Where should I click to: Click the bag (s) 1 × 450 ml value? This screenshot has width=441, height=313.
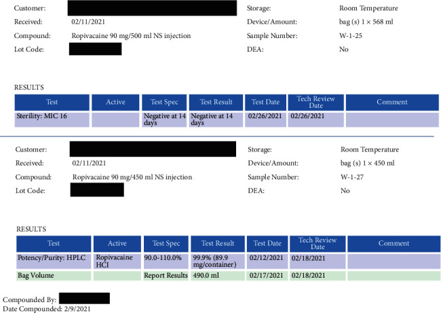coord(371,164)
